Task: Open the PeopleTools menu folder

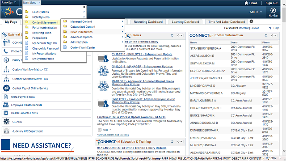Action: (x=40, y=38)
